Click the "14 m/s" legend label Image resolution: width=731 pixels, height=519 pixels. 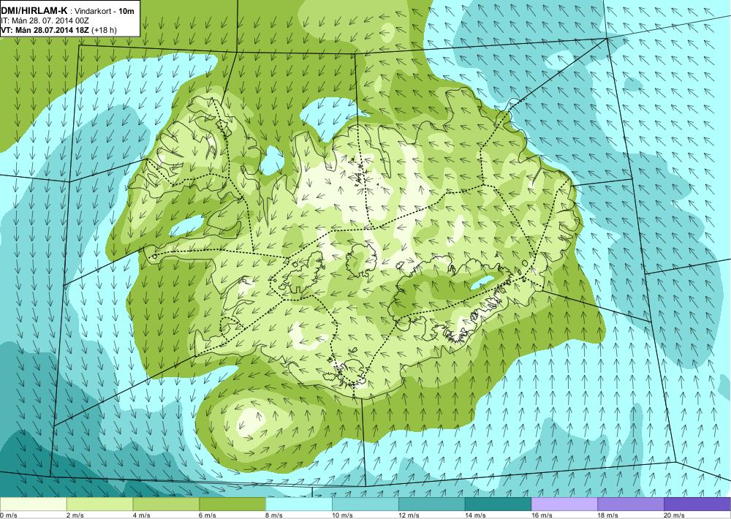[475, 515]
